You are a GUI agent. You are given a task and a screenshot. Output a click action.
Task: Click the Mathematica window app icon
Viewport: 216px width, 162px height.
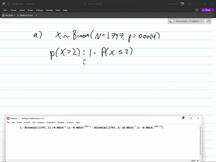(8, 118)
